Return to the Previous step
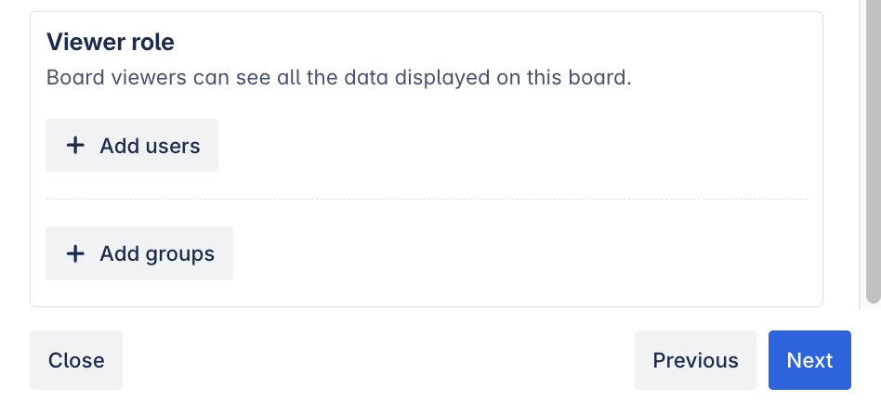The width and height of the screenshot is (881, 414). pyautogui.click(x=695, y=360)
